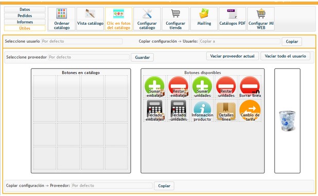Open Configurar catálogo settings
The image size is (318, 196).
point(147,19)
